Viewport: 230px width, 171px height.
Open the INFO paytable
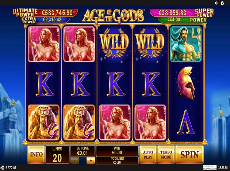36,155
